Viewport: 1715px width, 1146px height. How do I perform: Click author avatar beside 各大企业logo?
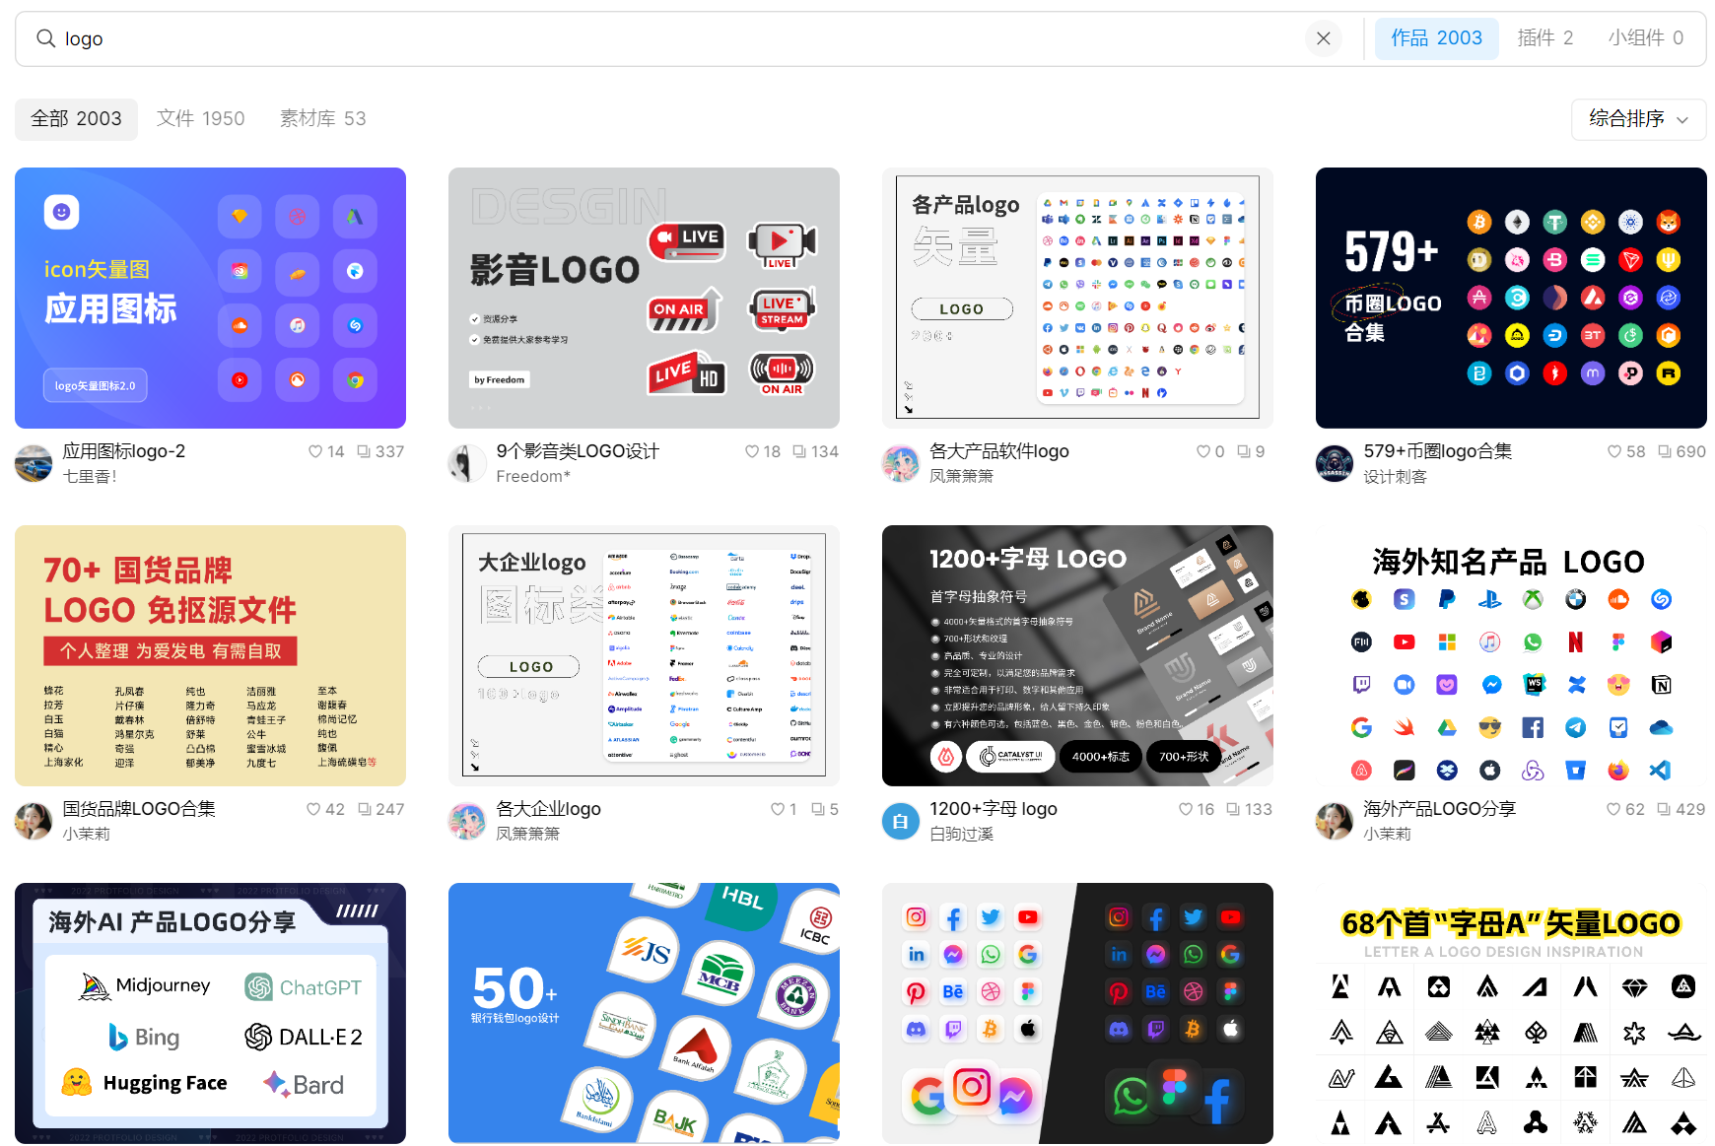coord(467,821)
